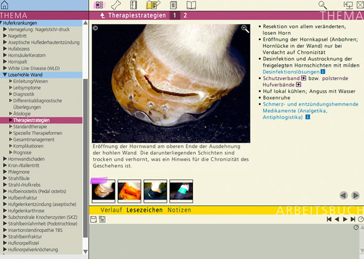
Task: Jump to last workbook entry
Action: 353,219
